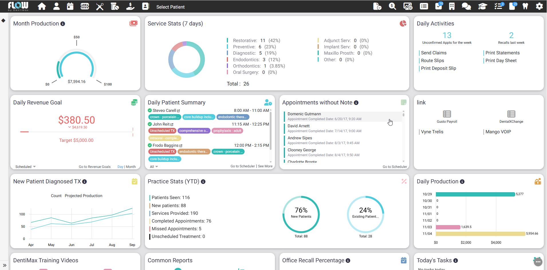Click Go to Revenue Goals link
The image size is (547, 270).
point(95,167)
